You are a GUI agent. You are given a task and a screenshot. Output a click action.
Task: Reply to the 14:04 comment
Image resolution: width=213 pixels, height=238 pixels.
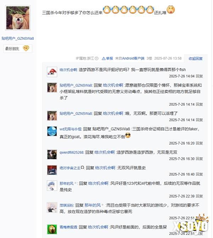200,76
